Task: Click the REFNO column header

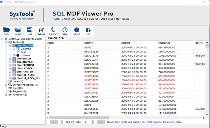Action: [x=200, y=43]
